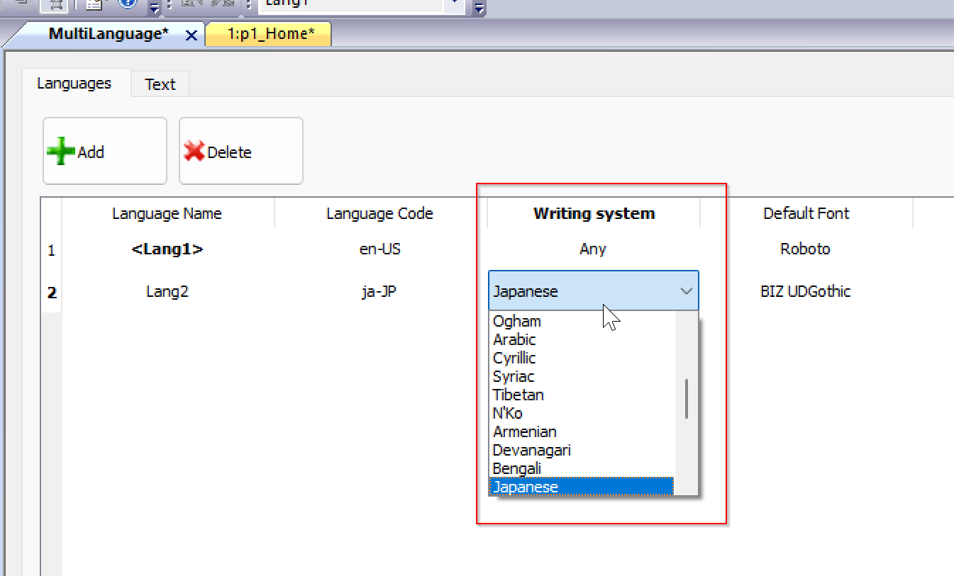954x576 pixels.
Task: Click the Roboto default font cell
Action: [806, 249]
